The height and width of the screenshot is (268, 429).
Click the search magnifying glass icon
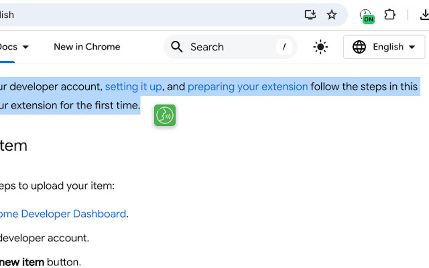[177, 47]
